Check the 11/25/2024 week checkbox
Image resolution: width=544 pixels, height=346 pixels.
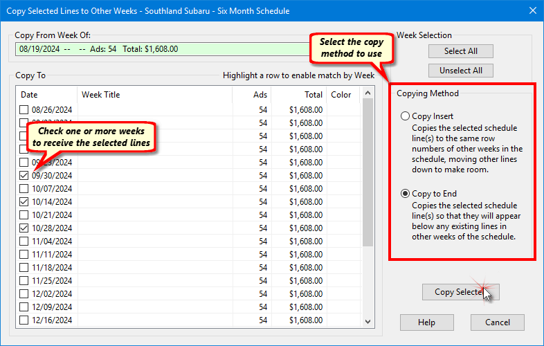24,281
